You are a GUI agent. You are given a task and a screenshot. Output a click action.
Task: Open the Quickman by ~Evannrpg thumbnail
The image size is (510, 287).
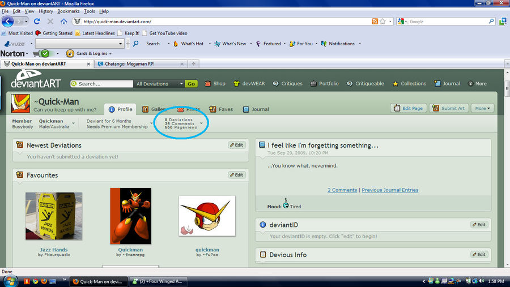pyautogui.click(x=130, y=216)
